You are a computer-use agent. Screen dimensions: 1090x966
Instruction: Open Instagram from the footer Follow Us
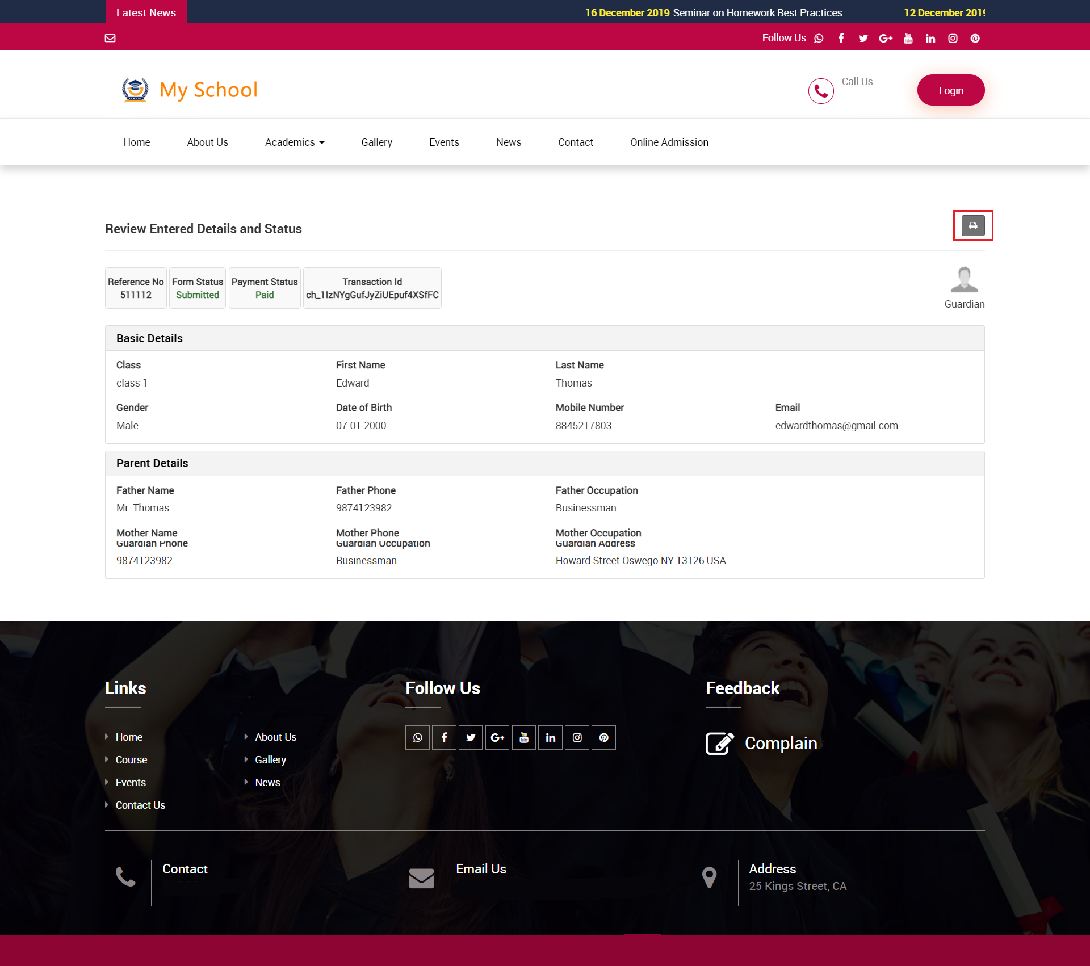tap(577, 737)
